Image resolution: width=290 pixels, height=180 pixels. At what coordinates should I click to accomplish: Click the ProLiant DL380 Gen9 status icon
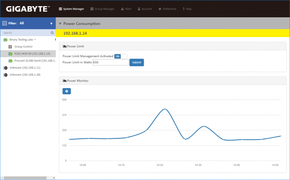coord(10,61)
